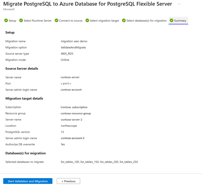This screenshot has width=202, height=186.
Task: Click the checkmark icon beside Select Runtime Server
Action: 21,20
